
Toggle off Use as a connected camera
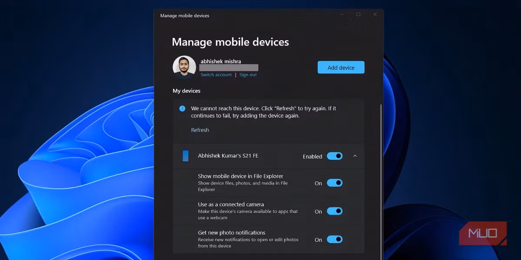(x=334, y=211)
